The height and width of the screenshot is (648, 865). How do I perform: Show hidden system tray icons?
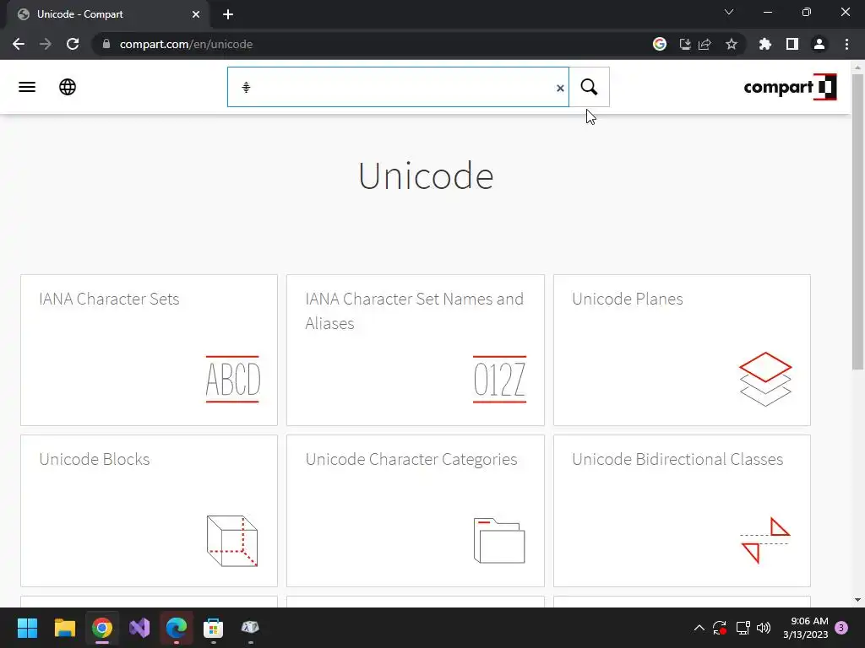pyautogui.click(x=699, y=628)
